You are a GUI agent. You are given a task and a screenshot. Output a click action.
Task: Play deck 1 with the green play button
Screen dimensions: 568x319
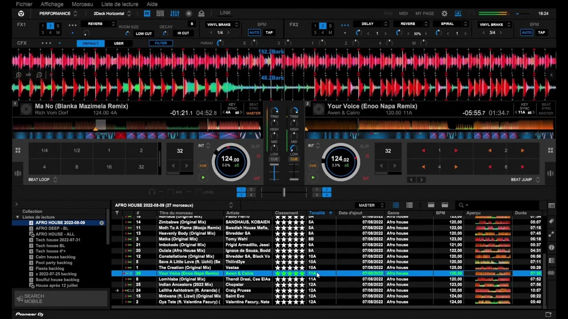coord(203,178)
